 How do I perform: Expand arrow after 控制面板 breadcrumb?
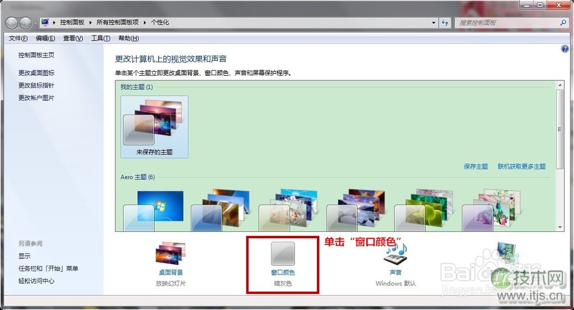point(91,23)
